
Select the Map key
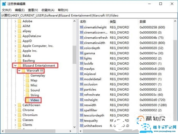point(34,81)
